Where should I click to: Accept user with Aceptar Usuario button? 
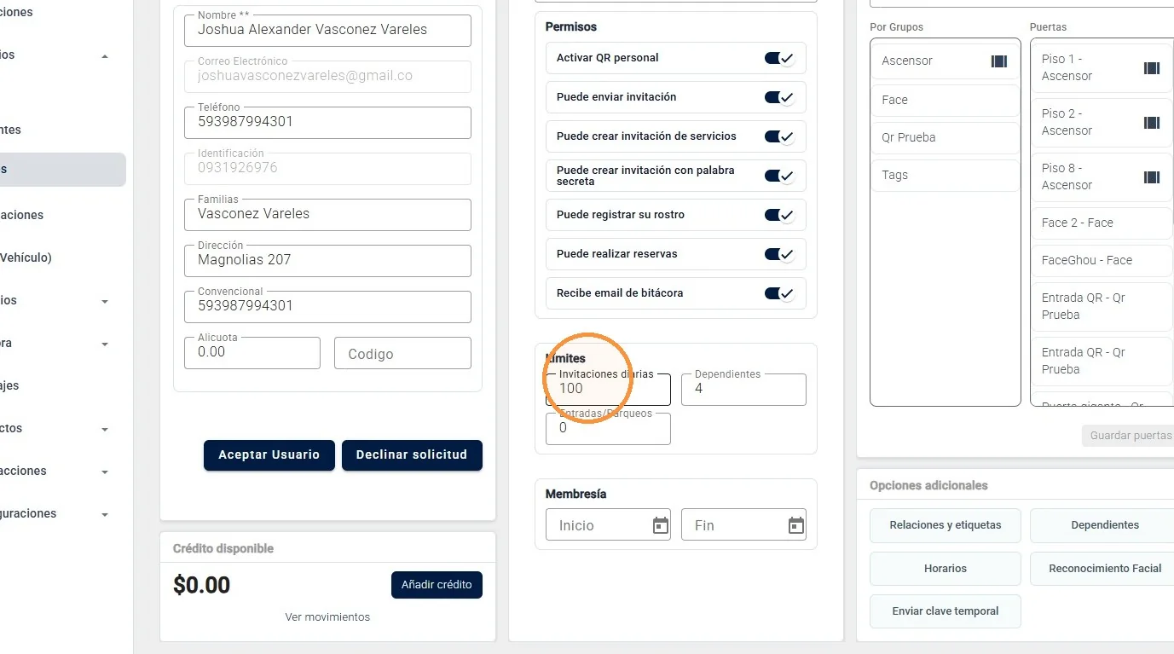[x=269, y=455]
